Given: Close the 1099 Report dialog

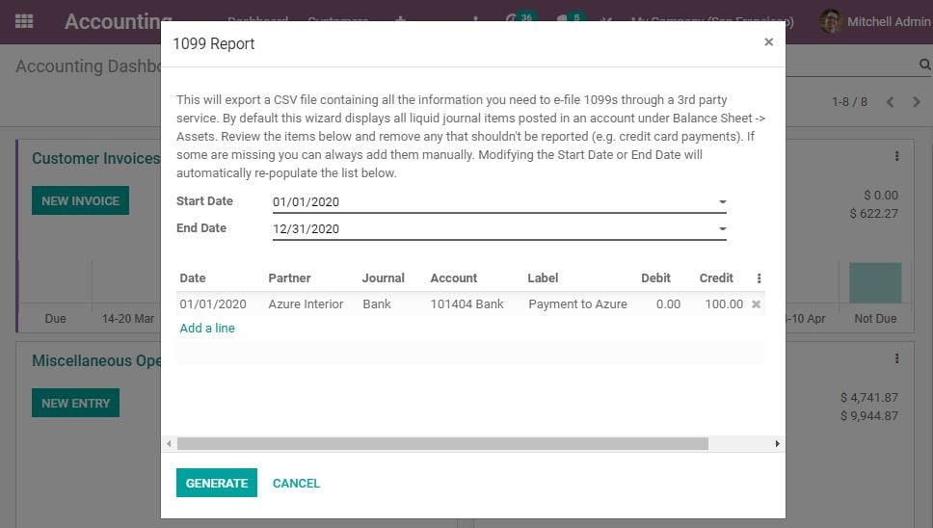Looking at the screenshot, I should [x=768, y=42].
